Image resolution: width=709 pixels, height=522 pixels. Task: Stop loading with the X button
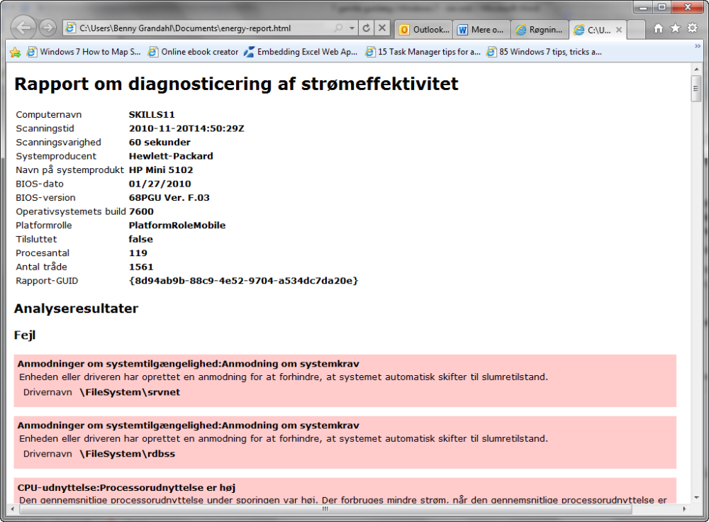[x=382, y=28]
